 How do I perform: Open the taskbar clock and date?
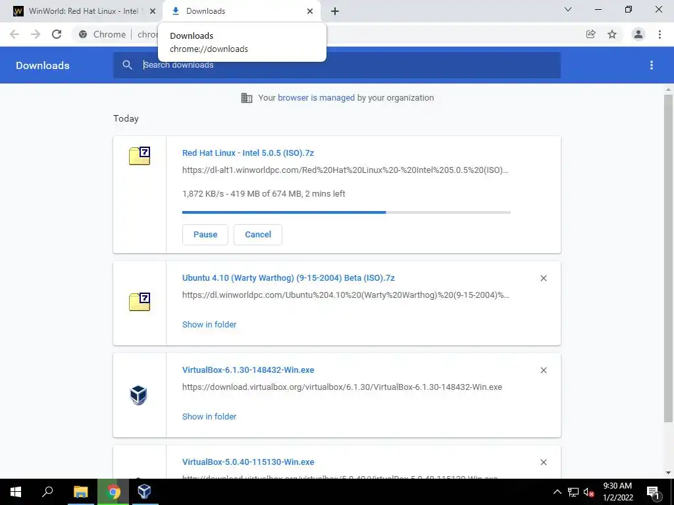tap(617, 492)
